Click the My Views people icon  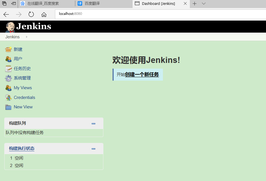pyautogui.click(x=8, y=88)
